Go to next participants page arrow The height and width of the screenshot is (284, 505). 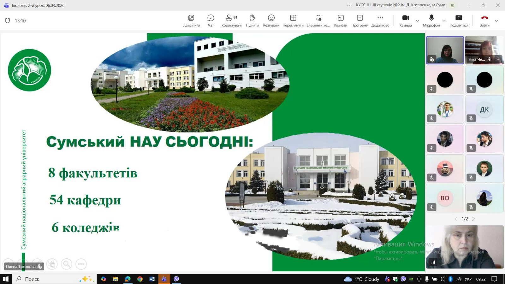tap(473, 219)
